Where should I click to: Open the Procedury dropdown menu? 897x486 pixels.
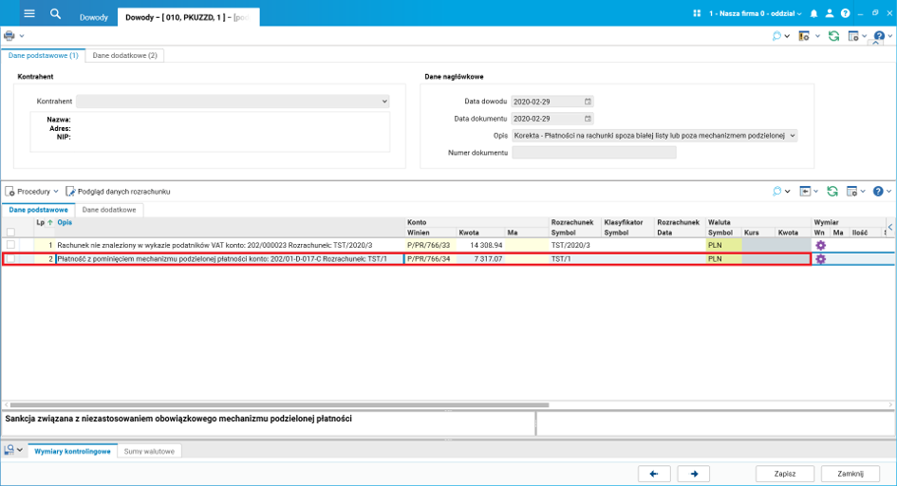(31, 192)
